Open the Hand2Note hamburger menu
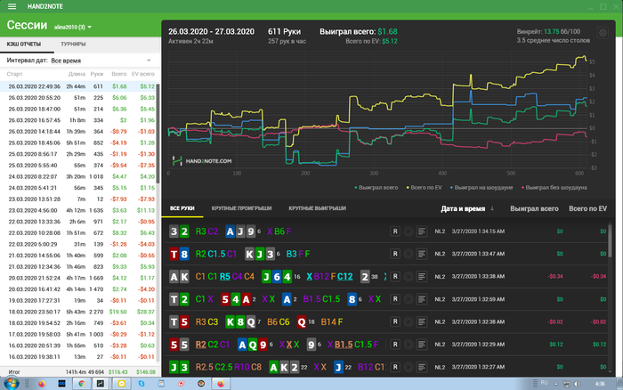This screenshot has width=623, height=390. pos(12,6)
